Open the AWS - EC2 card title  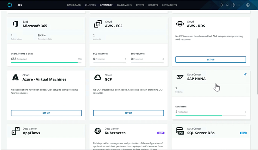(114, 26)
